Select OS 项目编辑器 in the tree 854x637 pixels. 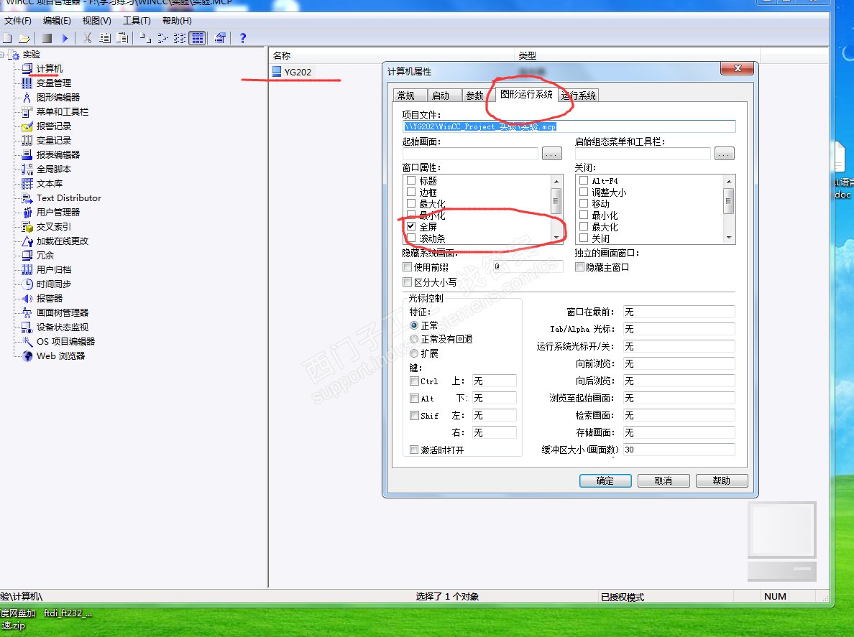65,342
